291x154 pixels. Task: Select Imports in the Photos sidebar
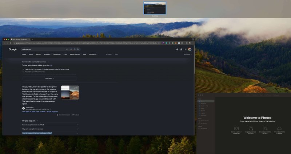[203, 113]
